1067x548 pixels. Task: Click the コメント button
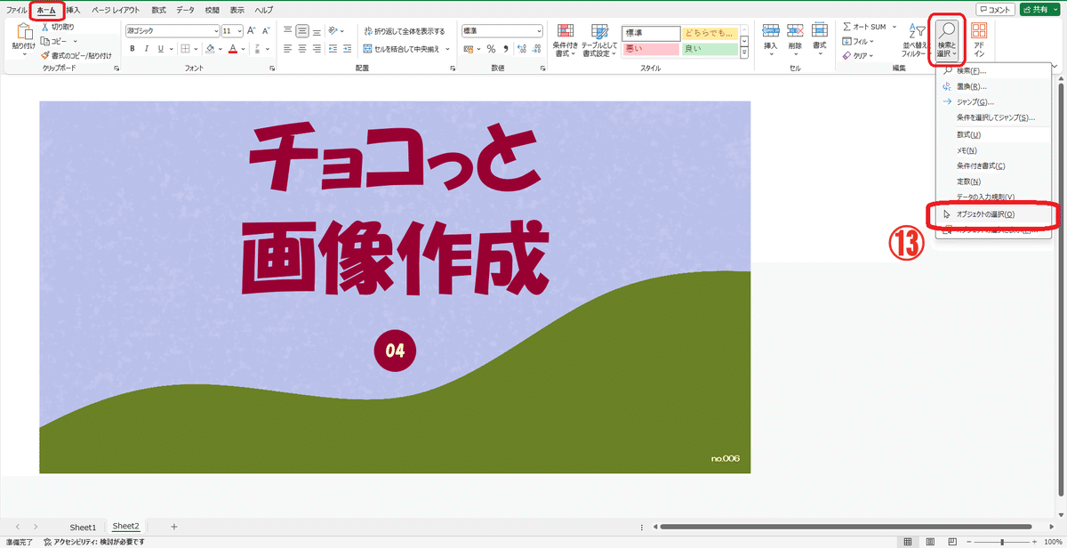[993, 10]
